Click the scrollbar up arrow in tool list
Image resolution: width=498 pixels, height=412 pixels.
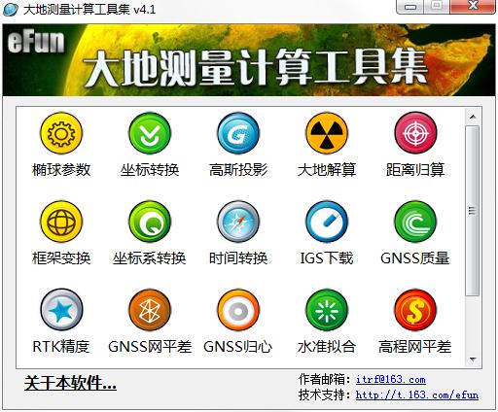pos(473,117)
